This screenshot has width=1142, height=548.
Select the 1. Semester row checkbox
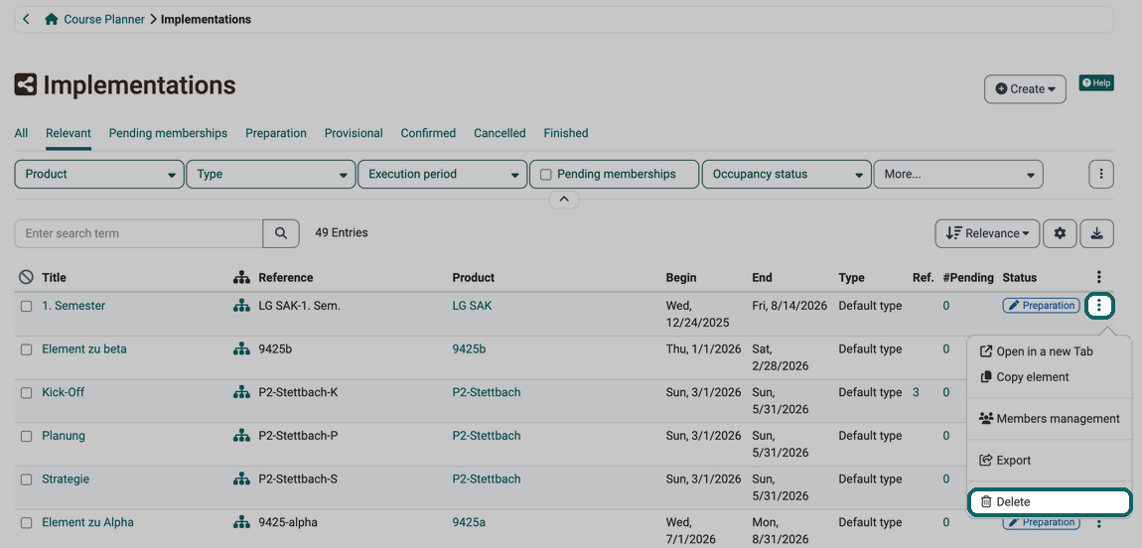(26, 307)
